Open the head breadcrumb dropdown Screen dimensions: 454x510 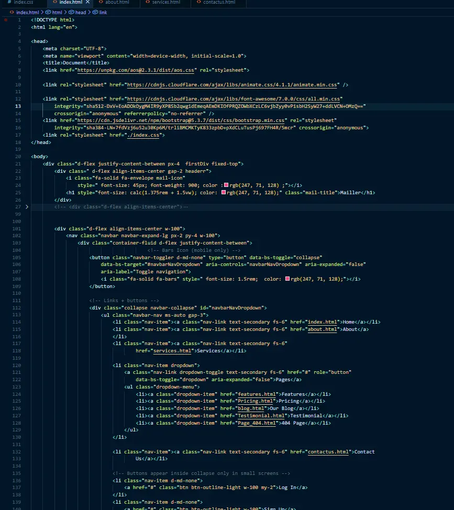tap(80, 12)
